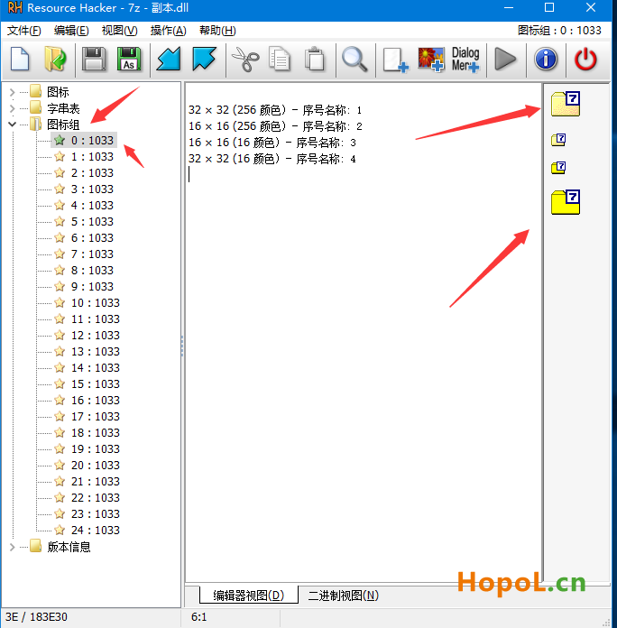Viewport: 617px width, 628px height.
Task: Select icon group 7 : 1033
Action: pyautogui.click(x=92, y=254)
